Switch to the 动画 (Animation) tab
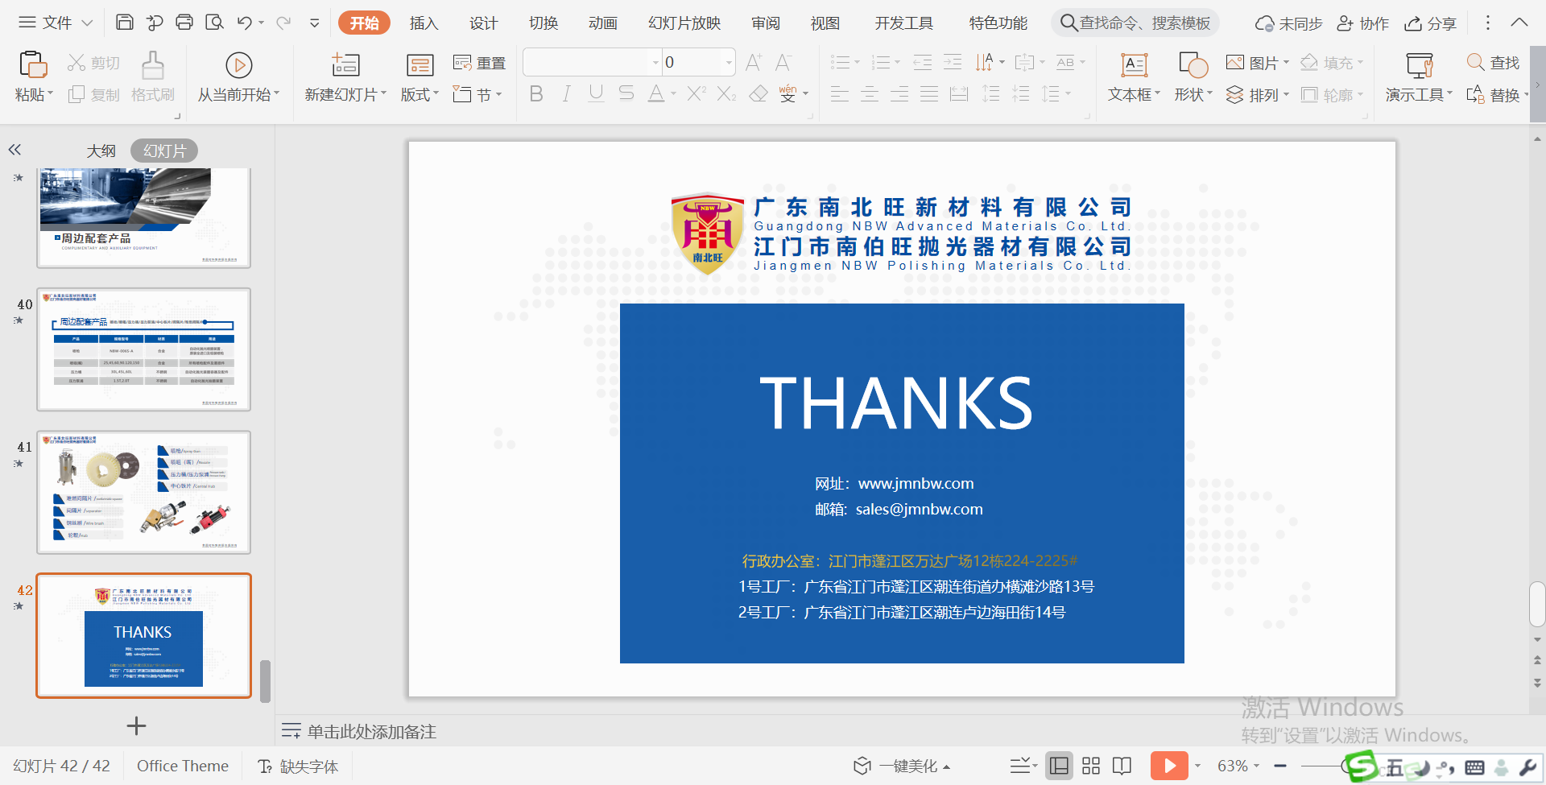 pyautogui.click(x=602, y=23)
